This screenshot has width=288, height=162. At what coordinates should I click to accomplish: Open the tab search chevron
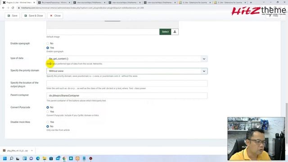click(264, 2)
